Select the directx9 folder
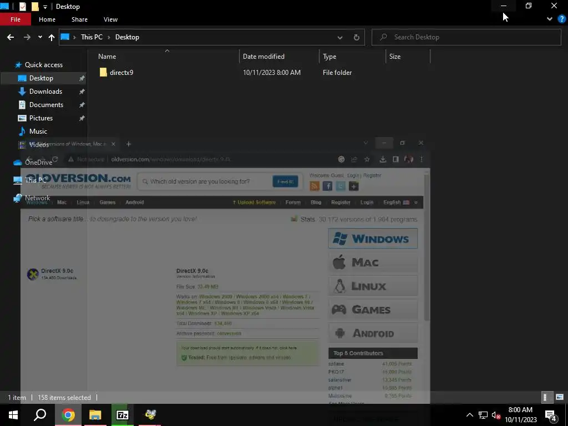568x426 pixels. 121,73
